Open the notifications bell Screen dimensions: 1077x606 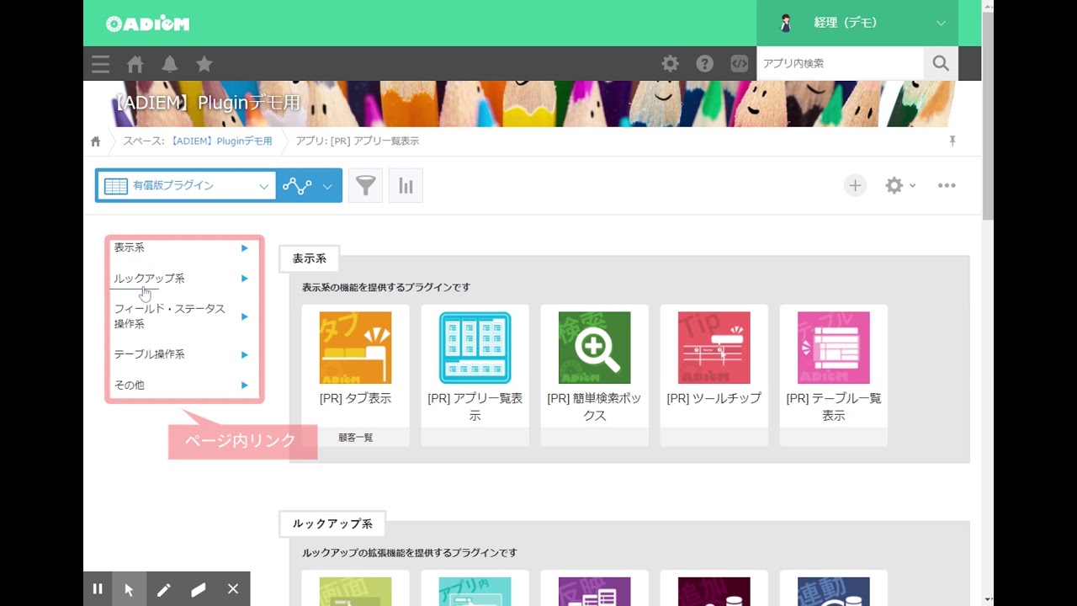click(x=169, y=64)
